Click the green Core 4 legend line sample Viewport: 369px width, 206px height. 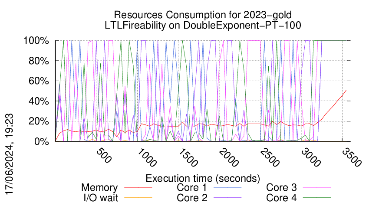point(317,197)
